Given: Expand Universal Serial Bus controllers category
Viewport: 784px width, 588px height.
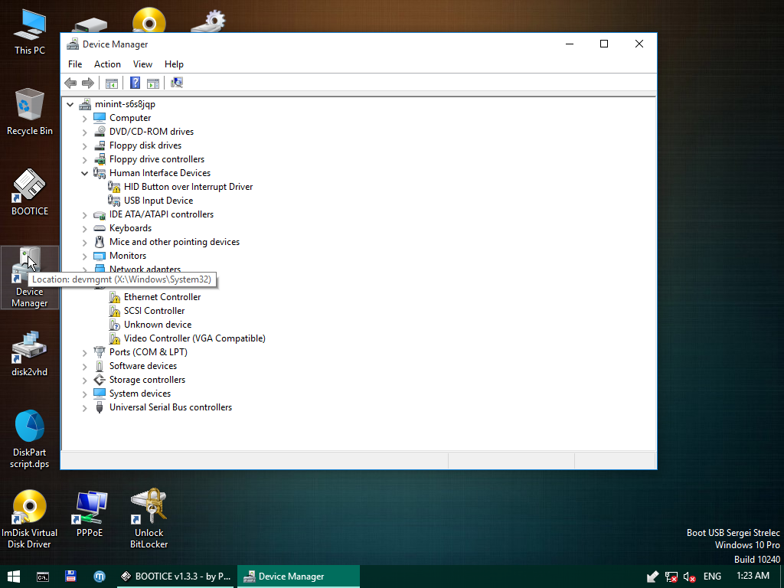Looking at the screenshot, I should pos(84,408).
